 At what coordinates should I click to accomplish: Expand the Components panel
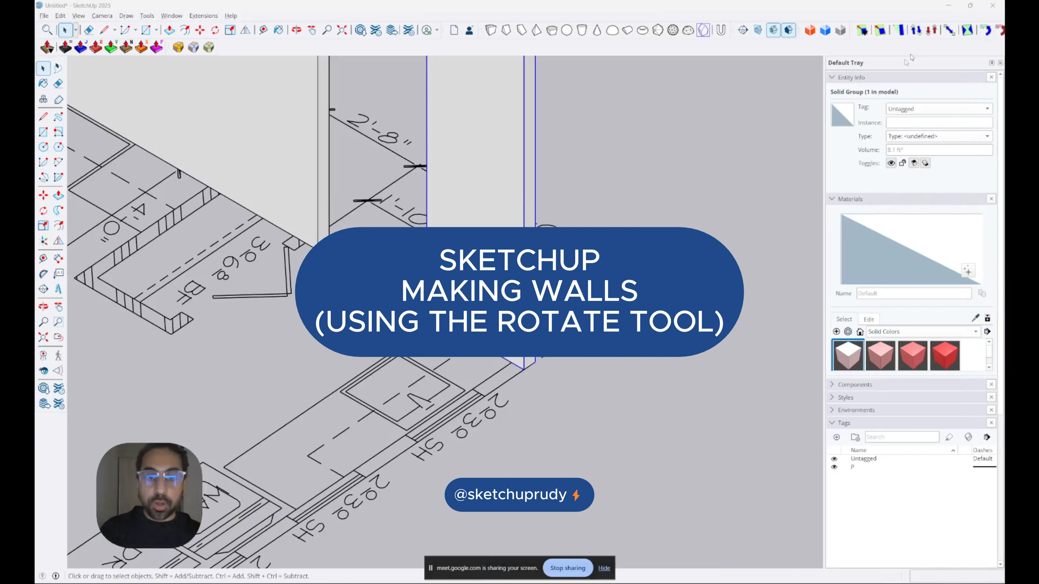[855, 384]
